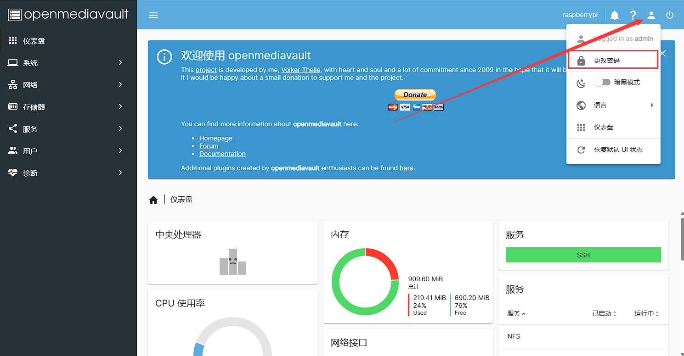Click the 网络接口 card title

click(349, 343)
